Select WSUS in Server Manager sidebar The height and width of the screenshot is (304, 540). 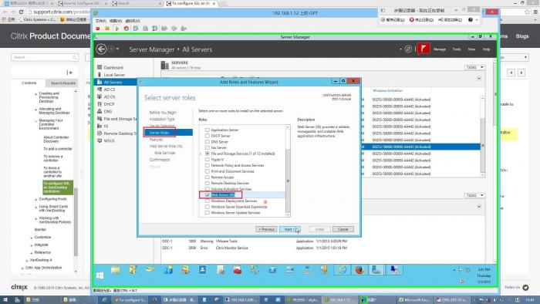[x=110, y=140]
